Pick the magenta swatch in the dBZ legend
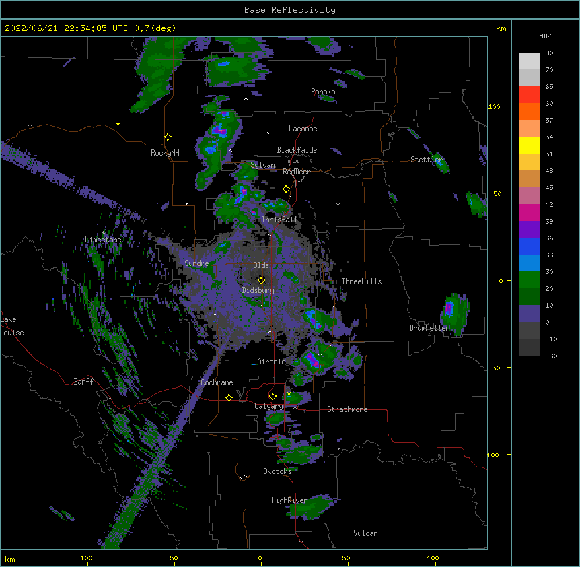 coord(529,212)
